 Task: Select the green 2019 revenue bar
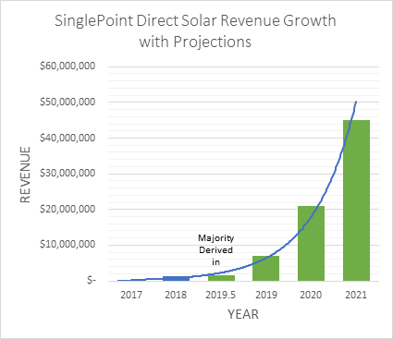[266, 269]
